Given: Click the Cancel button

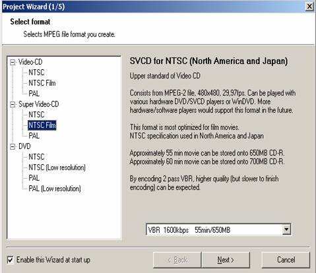Looking at the screenshot, I should (286, 260).
